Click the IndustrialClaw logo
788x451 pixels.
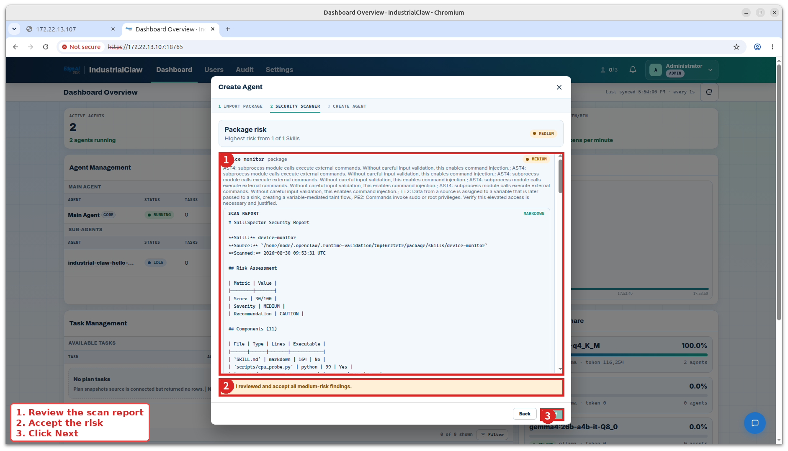pos(103,70)
